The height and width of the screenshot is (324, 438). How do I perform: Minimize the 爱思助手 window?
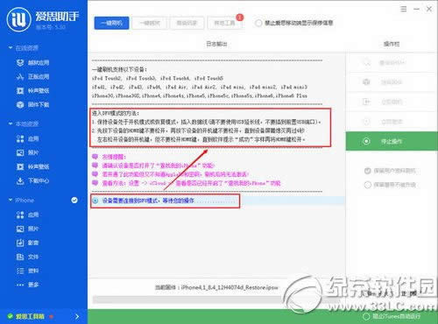416,9
